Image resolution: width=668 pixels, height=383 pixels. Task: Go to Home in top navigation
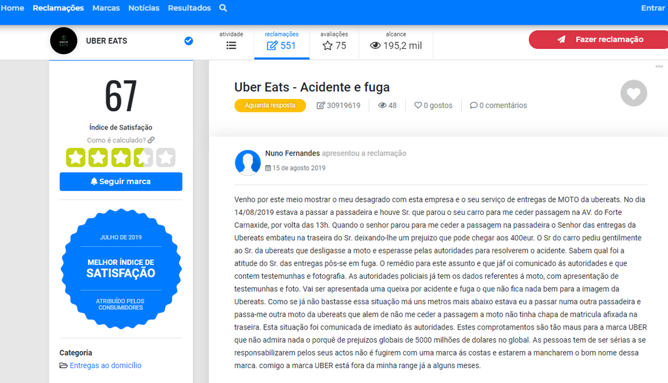click(12, 8)
